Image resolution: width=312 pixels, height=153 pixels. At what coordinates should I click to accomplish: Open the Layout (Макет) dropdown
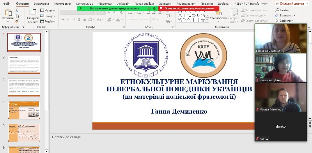tap(47, 11)
